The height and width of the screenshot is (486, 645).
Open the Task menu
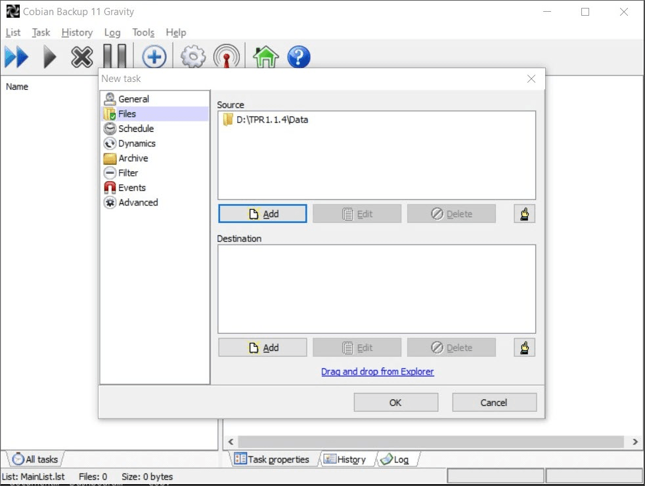pos(41,32)
